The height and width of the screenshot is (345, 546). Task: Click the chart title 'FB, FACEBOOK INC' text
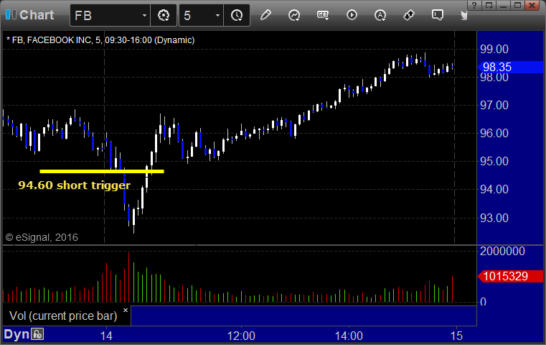[52, 40]
